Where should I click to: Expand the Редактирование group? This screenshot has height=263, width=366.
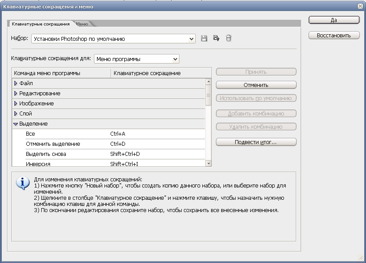[x=16, y=94]
